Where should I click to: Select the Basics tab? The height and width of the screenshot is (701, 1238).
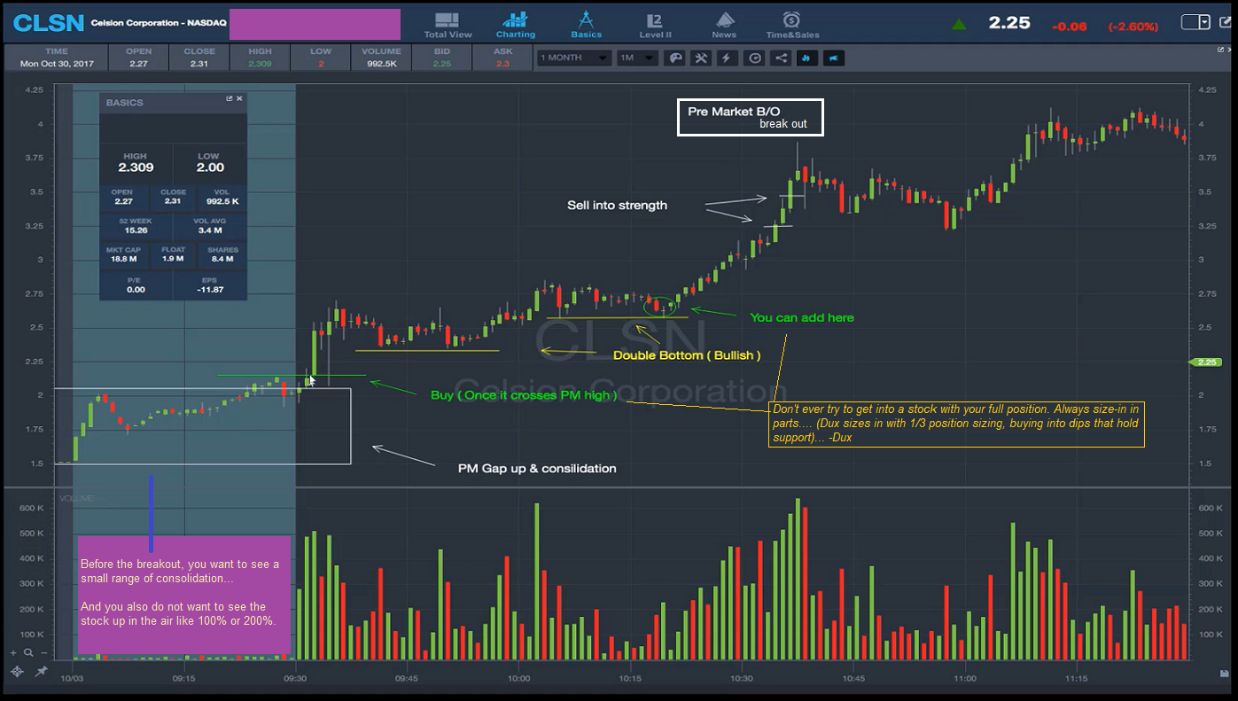[586, 25]
